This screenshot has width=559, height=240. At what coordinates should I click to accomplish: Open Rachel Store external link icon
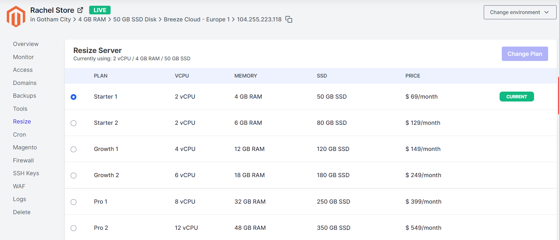[x=80, y=10]
